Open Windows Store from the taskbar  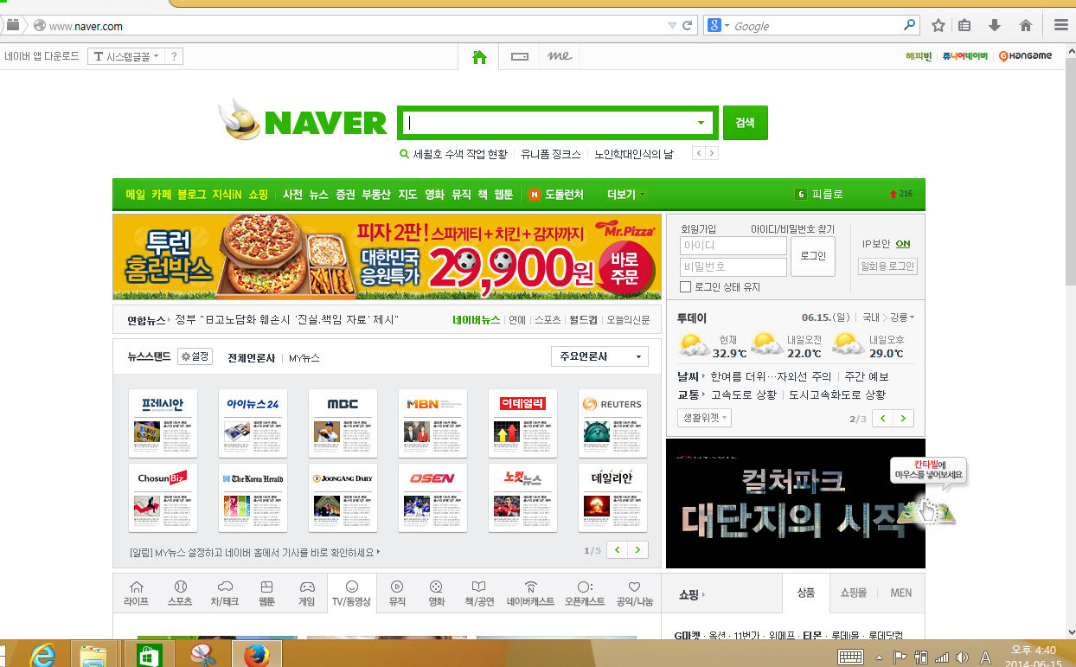(150, 655)
